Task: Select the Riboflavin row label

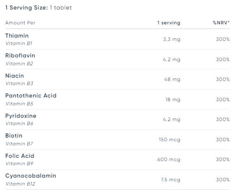Action: point(20,55)
